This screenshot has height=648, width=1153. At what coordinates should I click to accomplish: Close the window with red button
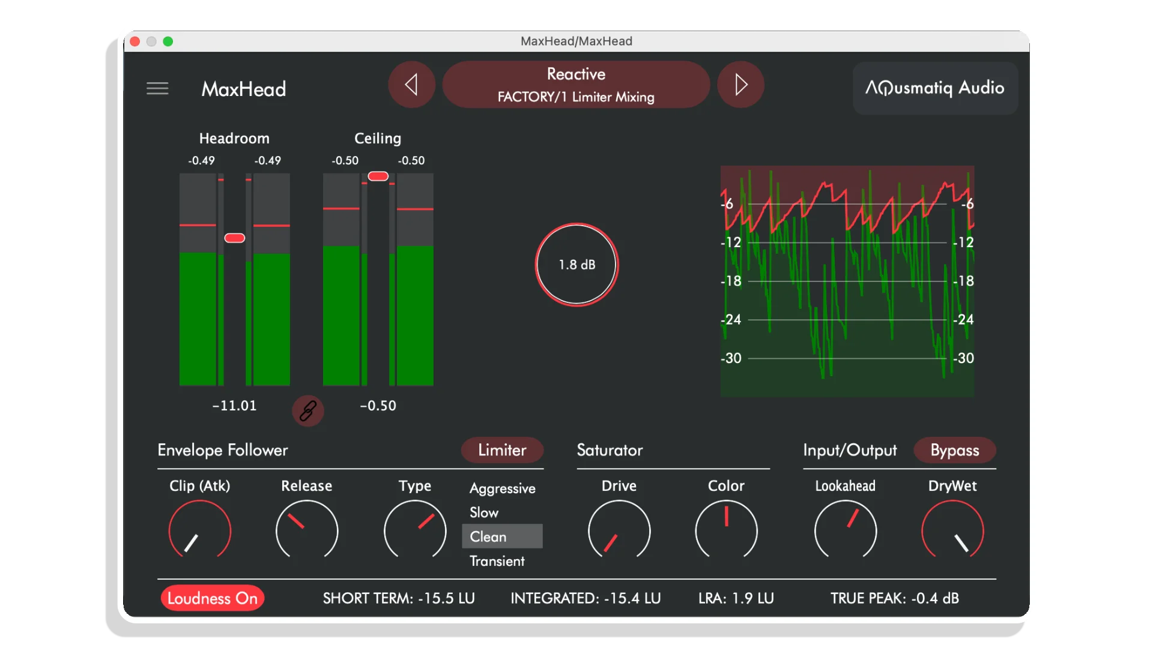(x=135, y=41)
